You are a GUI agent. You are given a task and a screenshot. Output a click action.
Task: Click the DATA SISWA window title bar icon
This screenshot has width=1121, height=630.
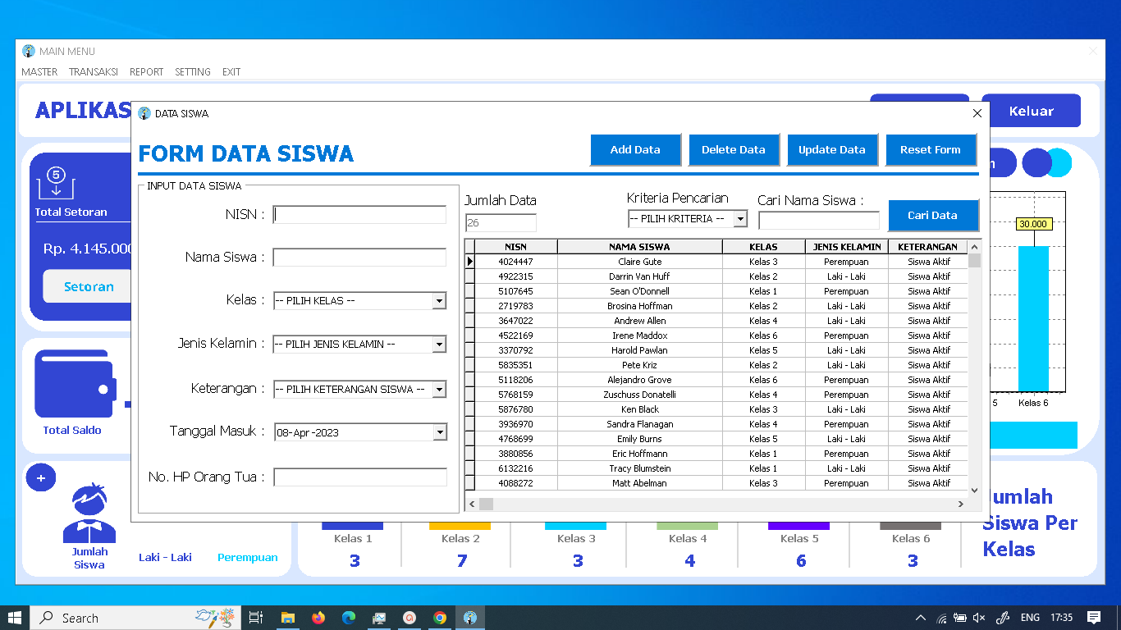[x=143, y=115]
